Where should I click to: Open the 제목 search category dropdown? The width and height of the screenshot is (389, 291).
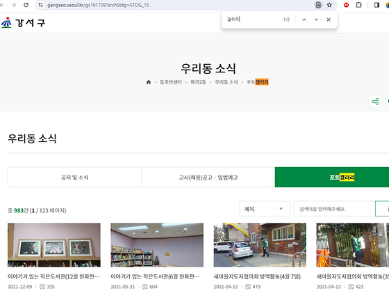265,209
